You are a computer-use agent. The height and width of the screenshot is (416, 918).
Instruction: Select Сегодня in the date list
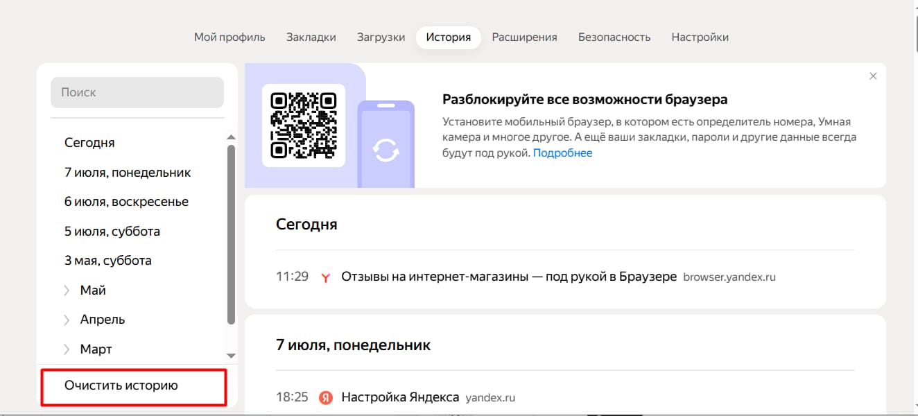pyautogui.click(x=89, y=143)
